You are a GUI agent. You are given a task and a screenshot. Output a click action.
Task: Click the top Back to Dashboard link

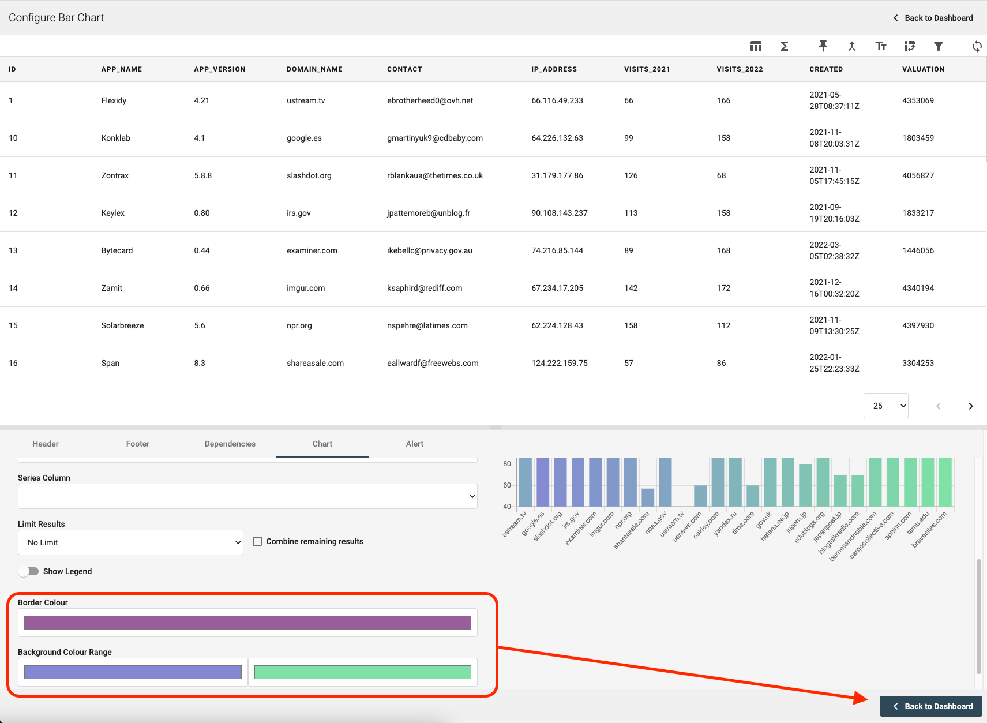tap(933, 18)
